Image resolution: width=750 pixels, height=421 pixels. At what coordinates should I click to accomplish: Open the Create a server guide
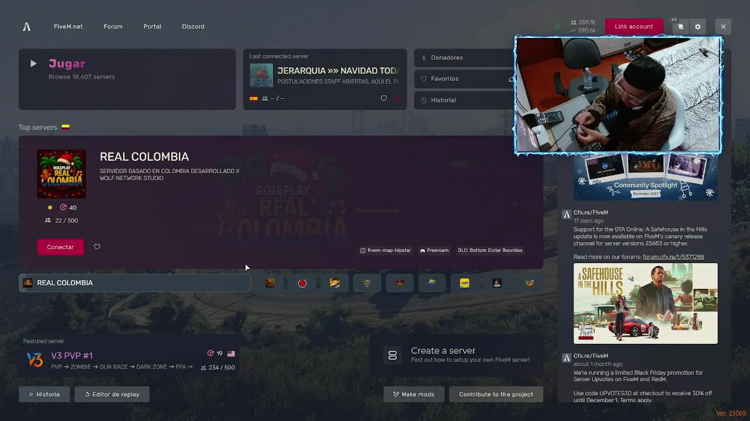pyautogui.click(x=457, y=355)
